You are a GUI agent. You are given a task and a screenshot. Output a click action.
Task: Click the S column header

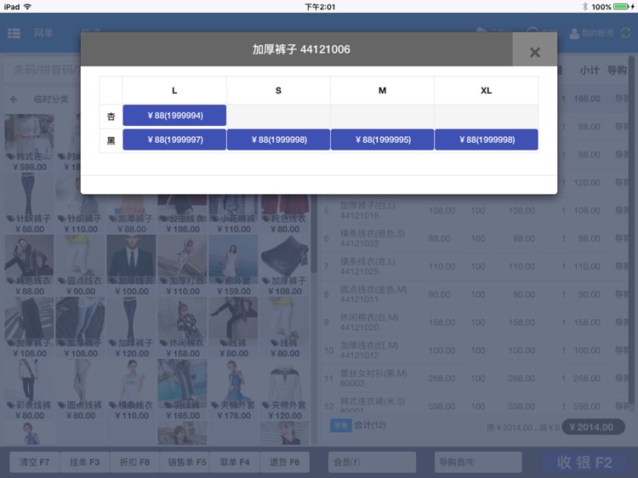[278, 90]
